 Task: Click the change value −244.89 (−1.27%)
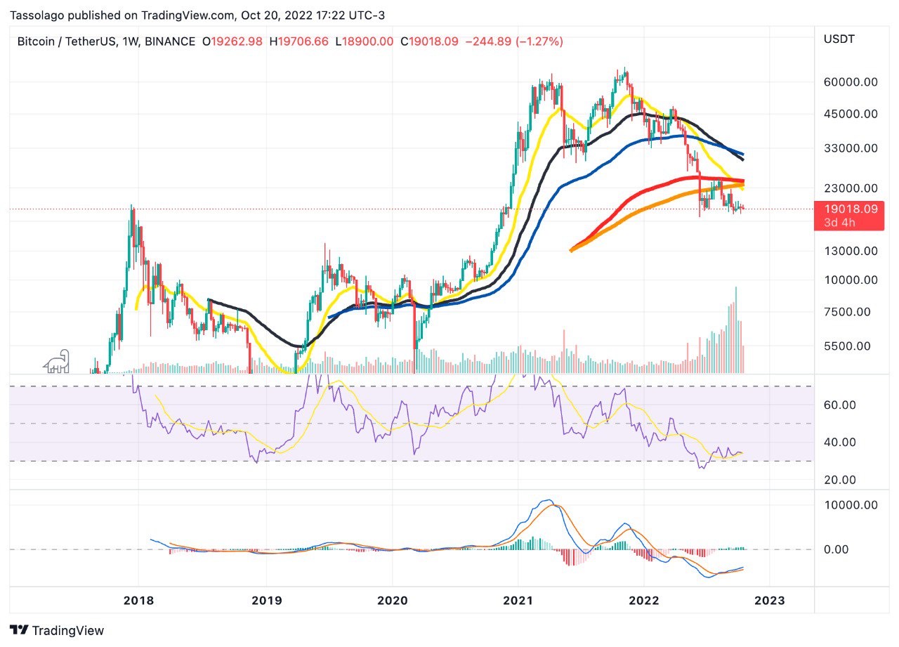click(514, 42)
